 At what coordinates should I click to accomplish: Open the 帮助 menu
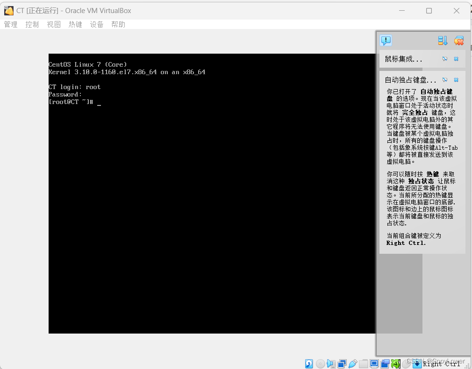tap(118, 24)
